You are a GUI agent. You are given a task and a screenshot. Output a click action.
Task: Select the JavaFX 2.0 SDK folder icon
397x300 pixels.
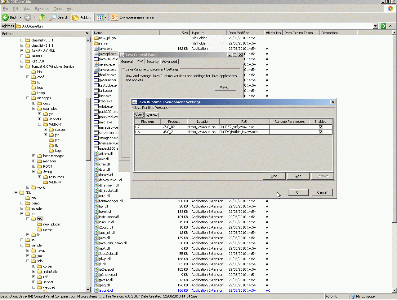(28, 51)
